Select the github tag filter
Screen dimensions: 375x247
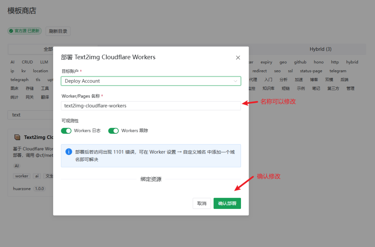click(300, 62)
